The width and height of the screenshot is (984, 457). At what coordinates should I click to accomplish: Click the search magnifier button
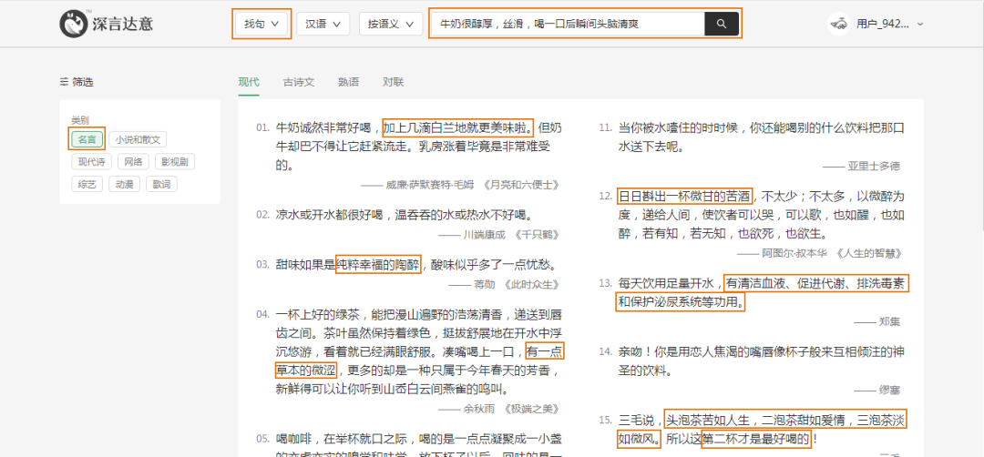click(722, 24)
